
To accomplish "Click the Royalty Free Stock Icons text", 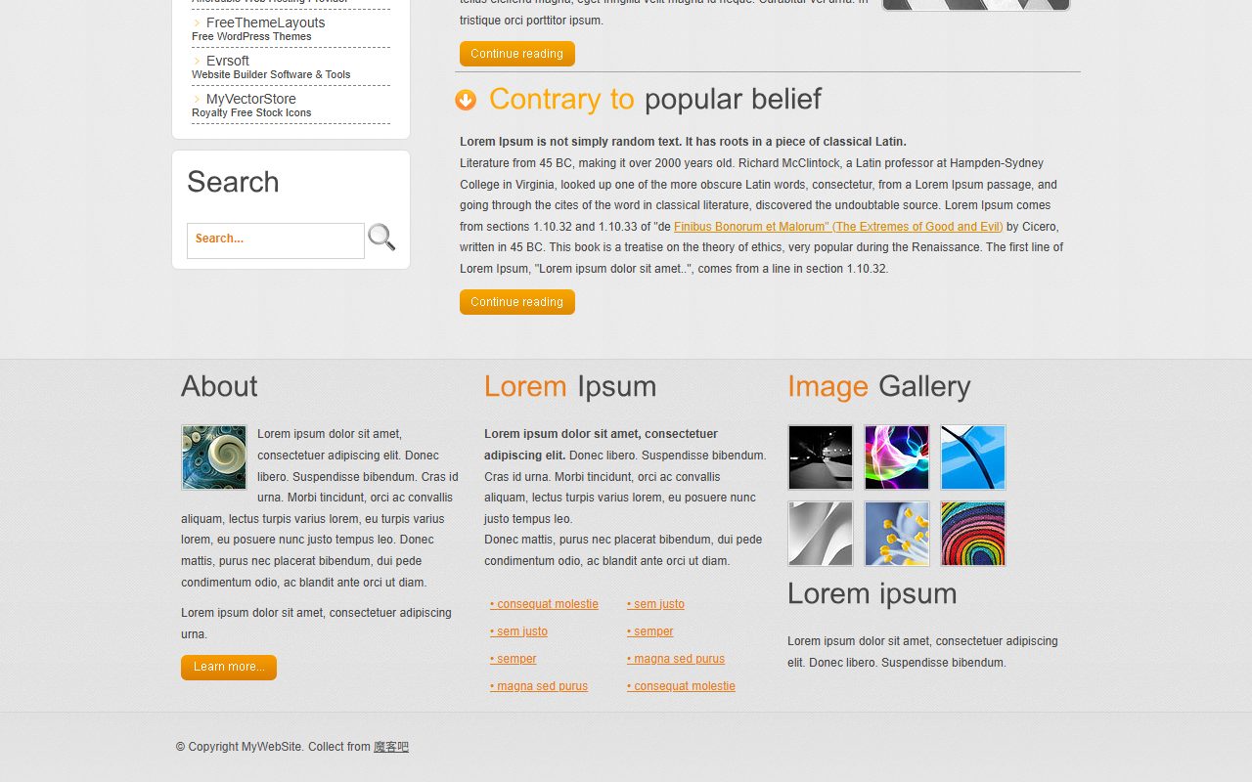I will click(x=251, y=113).
